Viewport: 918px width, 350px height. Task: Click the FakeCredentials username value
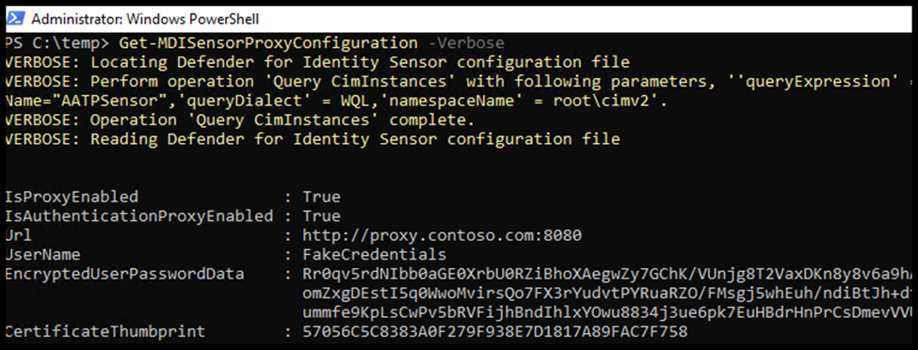[374, 255]
